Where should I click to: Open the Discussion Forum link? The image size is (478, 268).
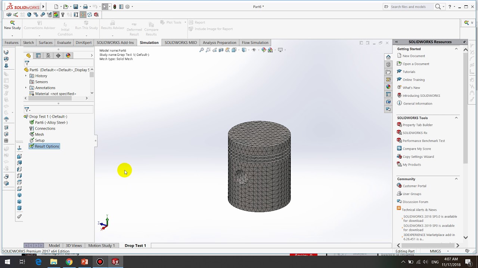415,202
